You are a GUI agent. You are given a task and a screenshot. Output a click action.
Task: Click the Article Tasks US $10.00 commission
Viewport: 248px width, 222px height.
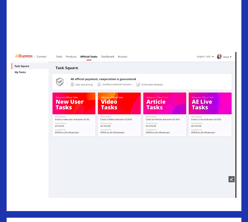point(151,126)
